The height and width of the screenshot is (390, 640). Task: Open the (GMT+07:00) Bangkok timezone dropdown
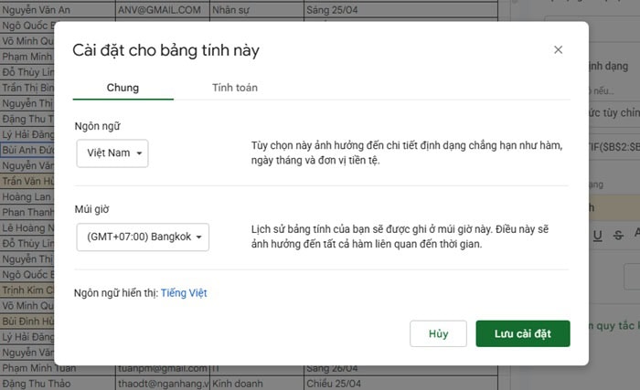tap(144, 237)
